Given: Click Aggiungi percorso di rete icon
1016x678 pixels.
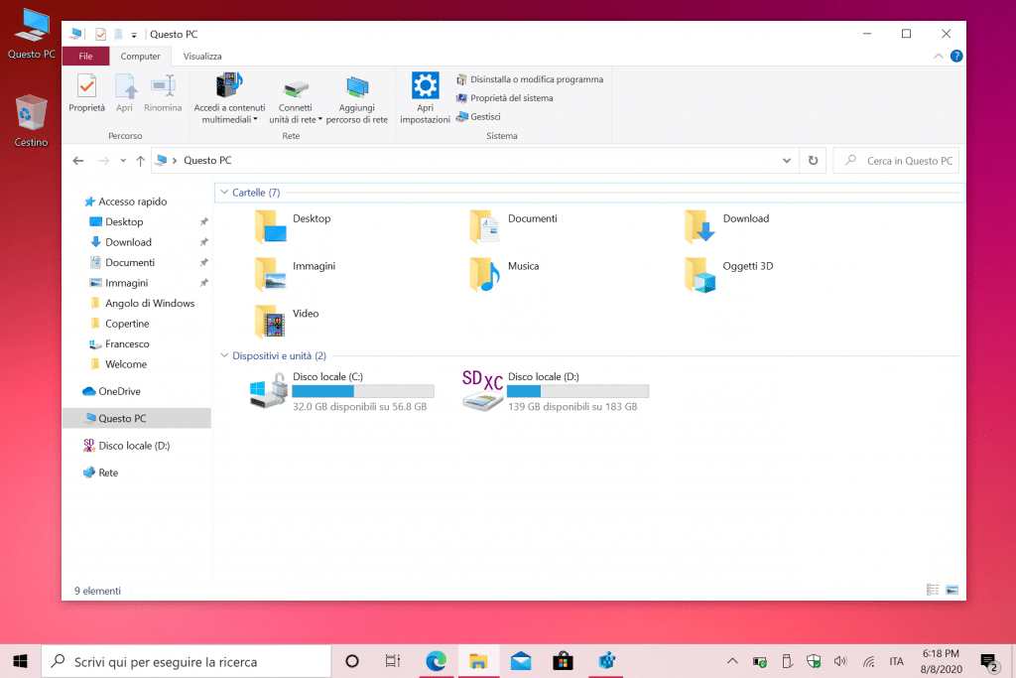Looking at the screenshot, I should click(x=356, y=87).
